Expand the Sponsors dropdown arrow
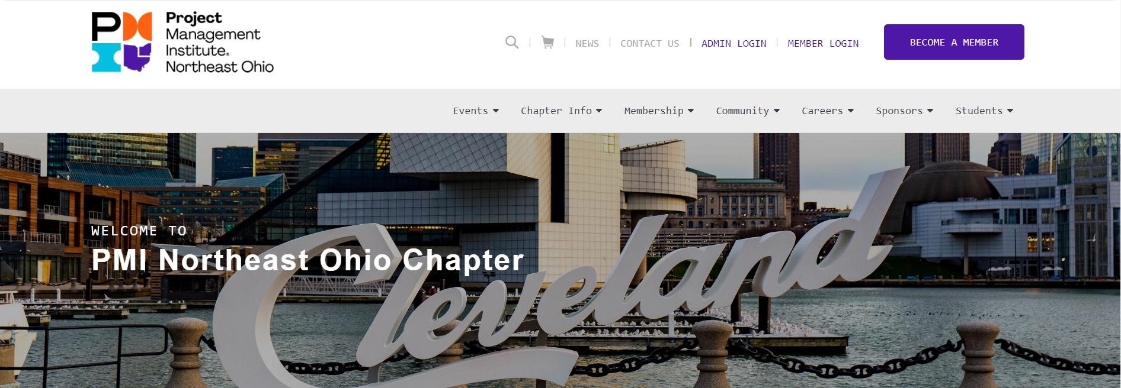This screenshot has width=1121, height=388. (930, 111)
